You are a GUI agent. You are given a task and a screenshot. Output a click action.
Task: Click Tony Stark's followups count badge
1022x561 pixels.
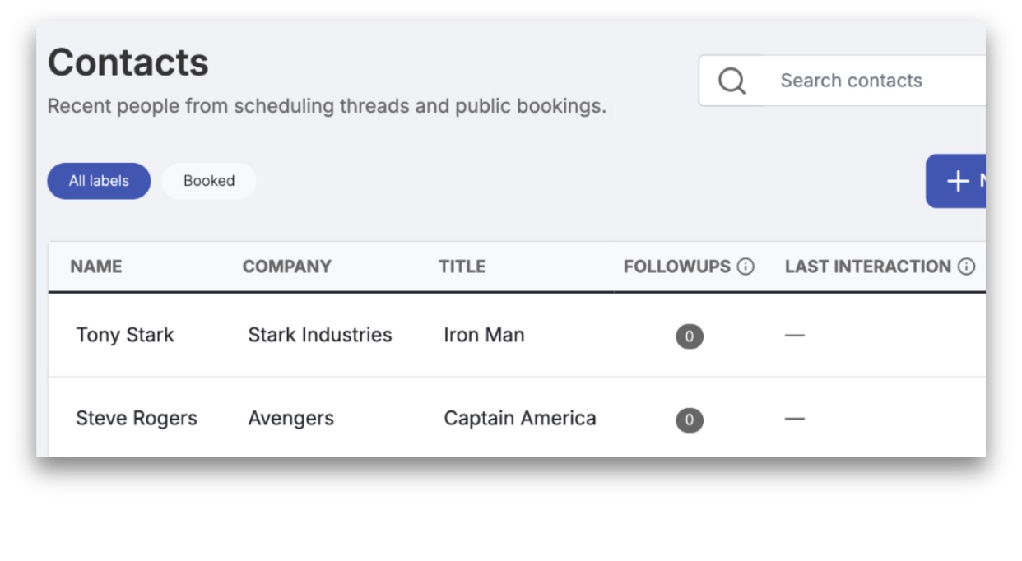click(690, 336)
